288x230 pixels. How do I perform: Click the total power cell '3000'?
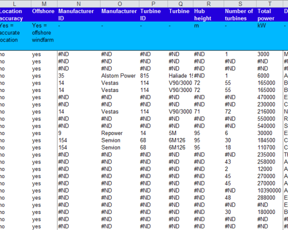click(269, 54)
